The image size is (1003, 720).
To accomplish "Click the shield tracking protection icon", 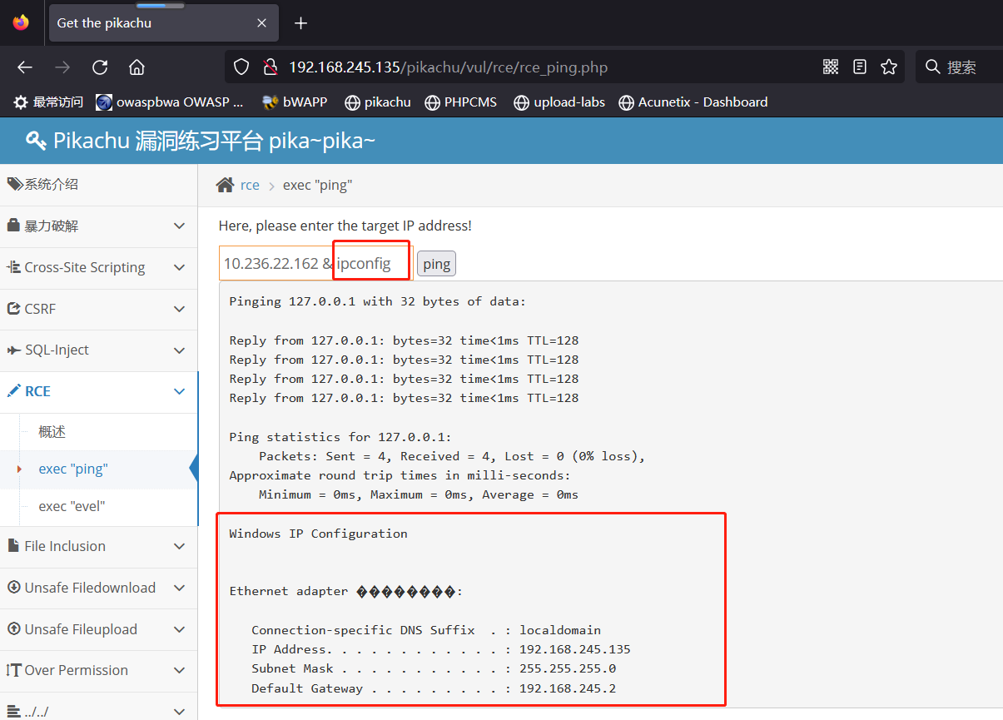I will coord(241,67).
